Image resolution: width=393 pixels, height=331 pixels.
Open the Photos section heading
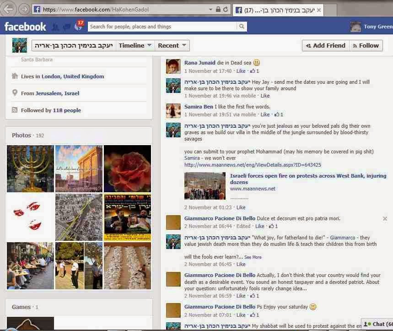(x=22, y=135)
